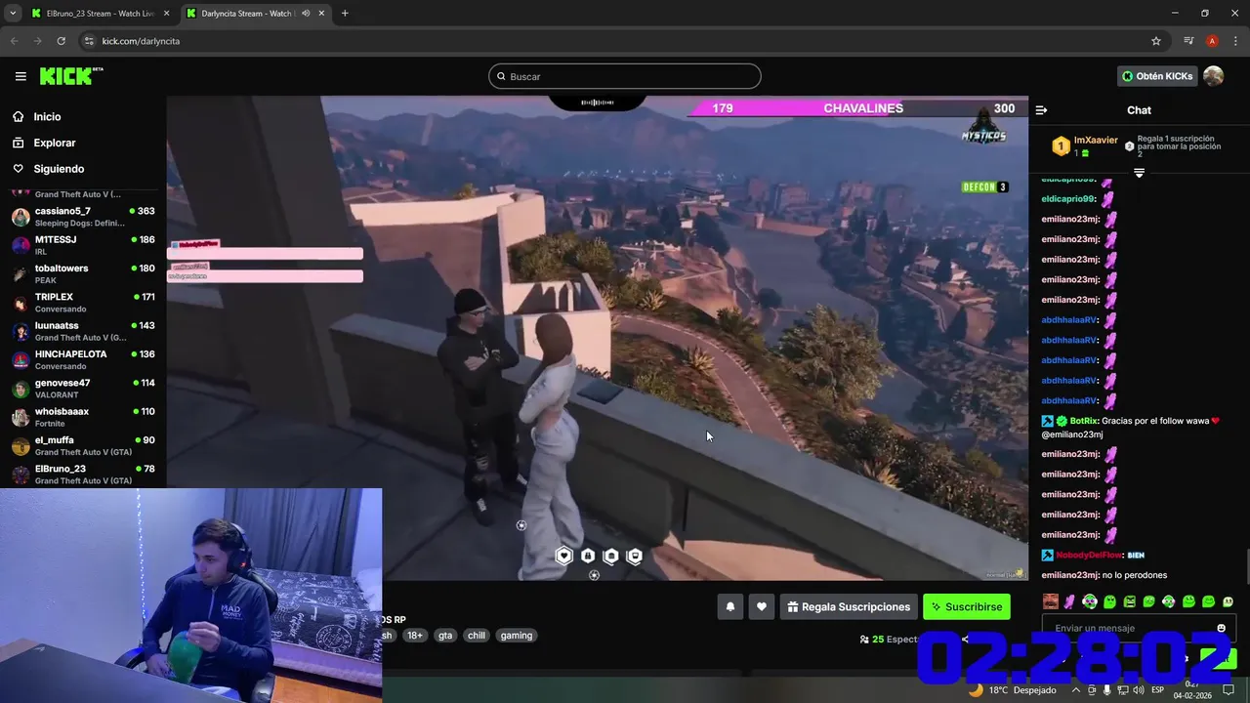Click the emiliano23mj mention in BotRix message

pyautogui.click(x=1072, y=434)
